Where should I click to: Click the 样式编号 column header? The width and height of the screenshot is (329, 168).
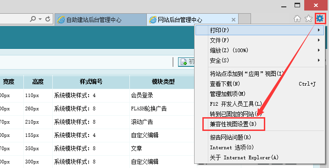91,81
